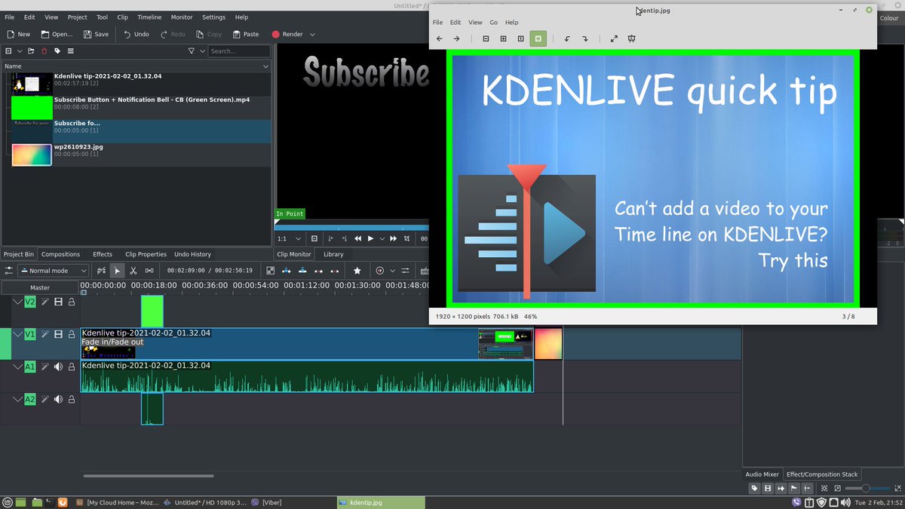Open timeline track settings icon left of Normal mode

(x=9, y=271)
